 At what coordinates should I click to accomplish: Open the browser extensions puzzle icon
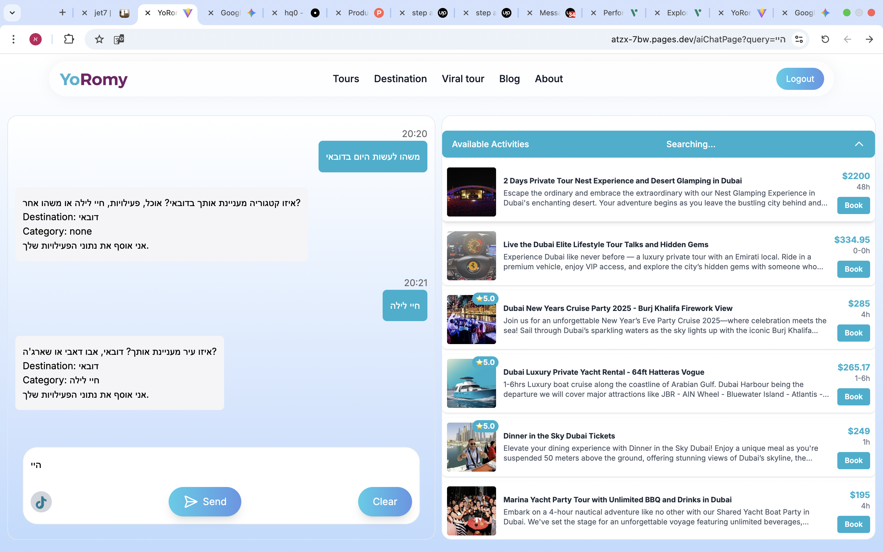tap(69, 39)
